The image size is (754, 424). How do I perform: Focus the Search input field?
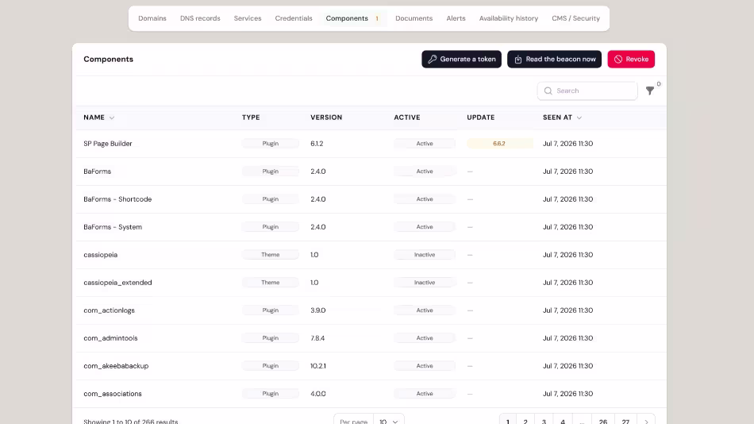point(587,91)
